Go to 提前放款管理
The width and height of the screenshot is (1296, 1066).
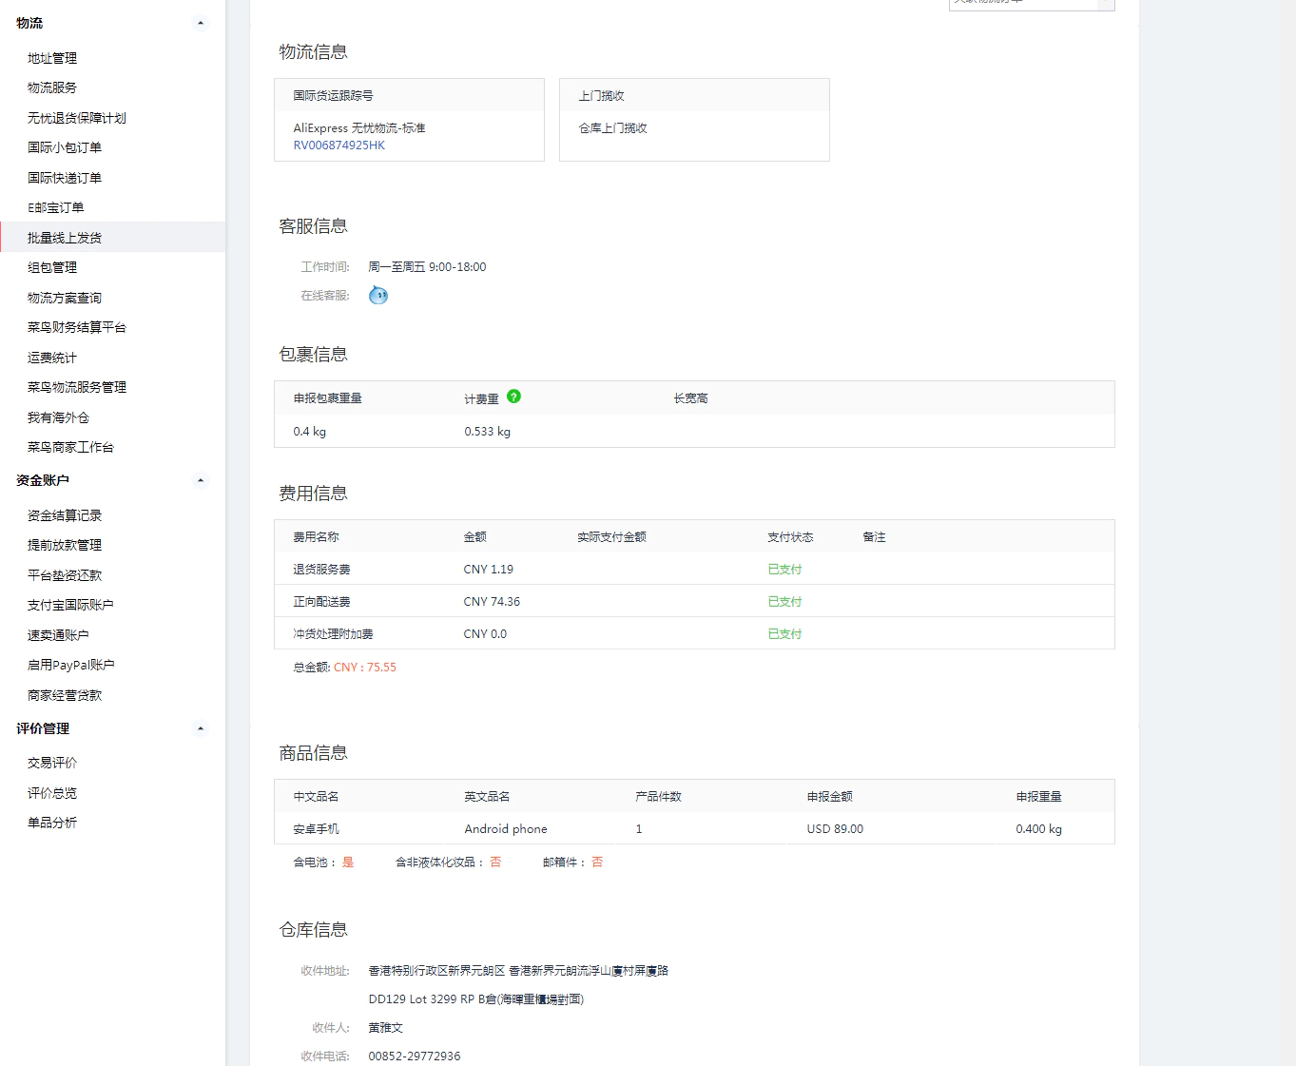point(65,545)
